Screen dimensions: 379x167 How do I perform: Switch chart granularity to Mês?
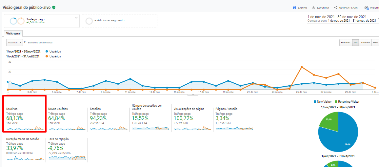[375, 43]
